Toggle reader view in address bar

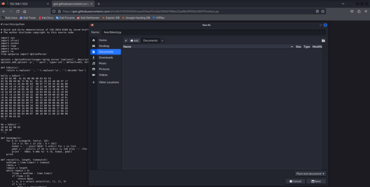pos(317,11)
